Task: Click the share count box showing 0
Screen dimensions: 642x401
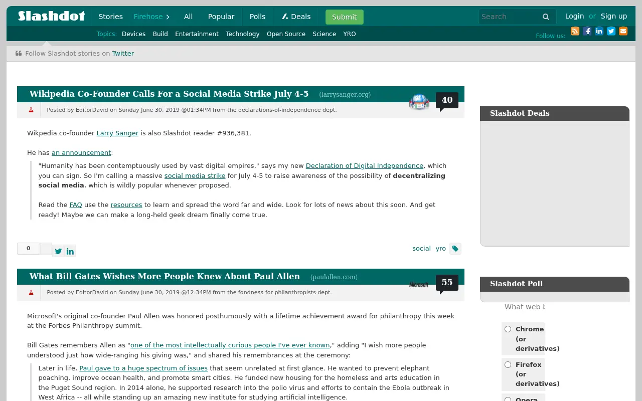Action: 29,248
